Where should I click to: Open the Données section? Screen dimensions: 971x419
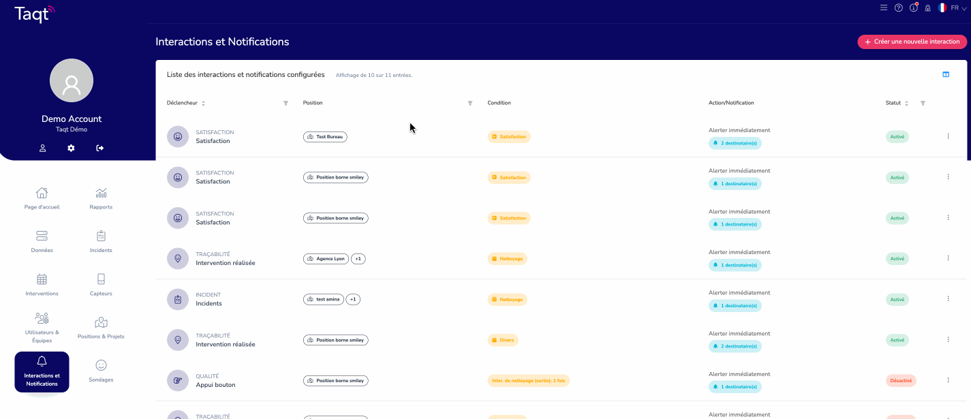(42, 242)
